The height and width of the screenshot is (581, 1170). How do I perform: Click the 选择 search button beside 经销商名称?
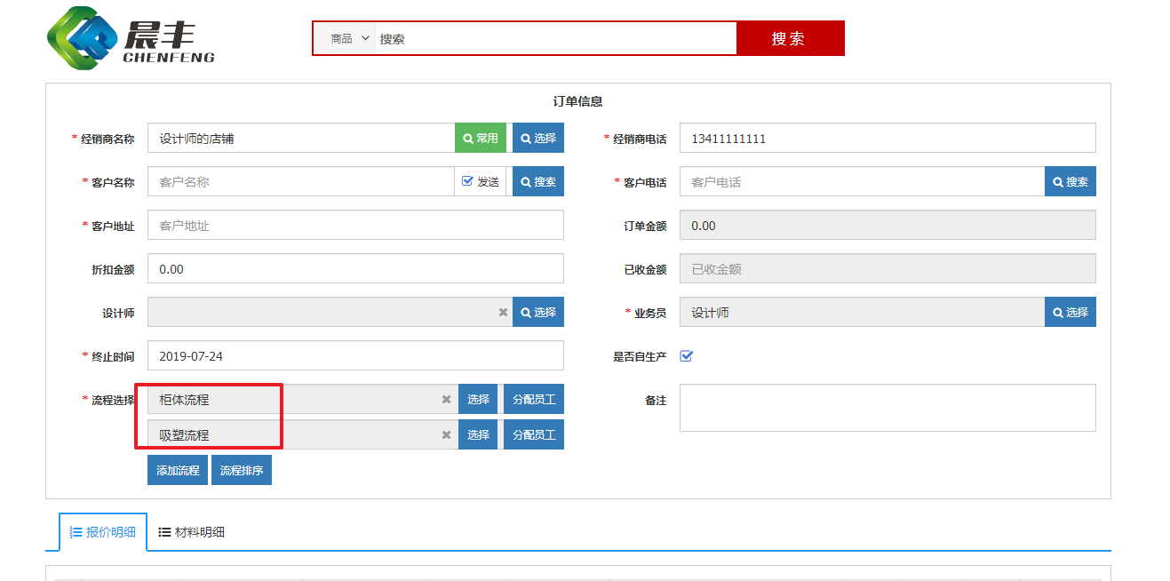[538, 139]
